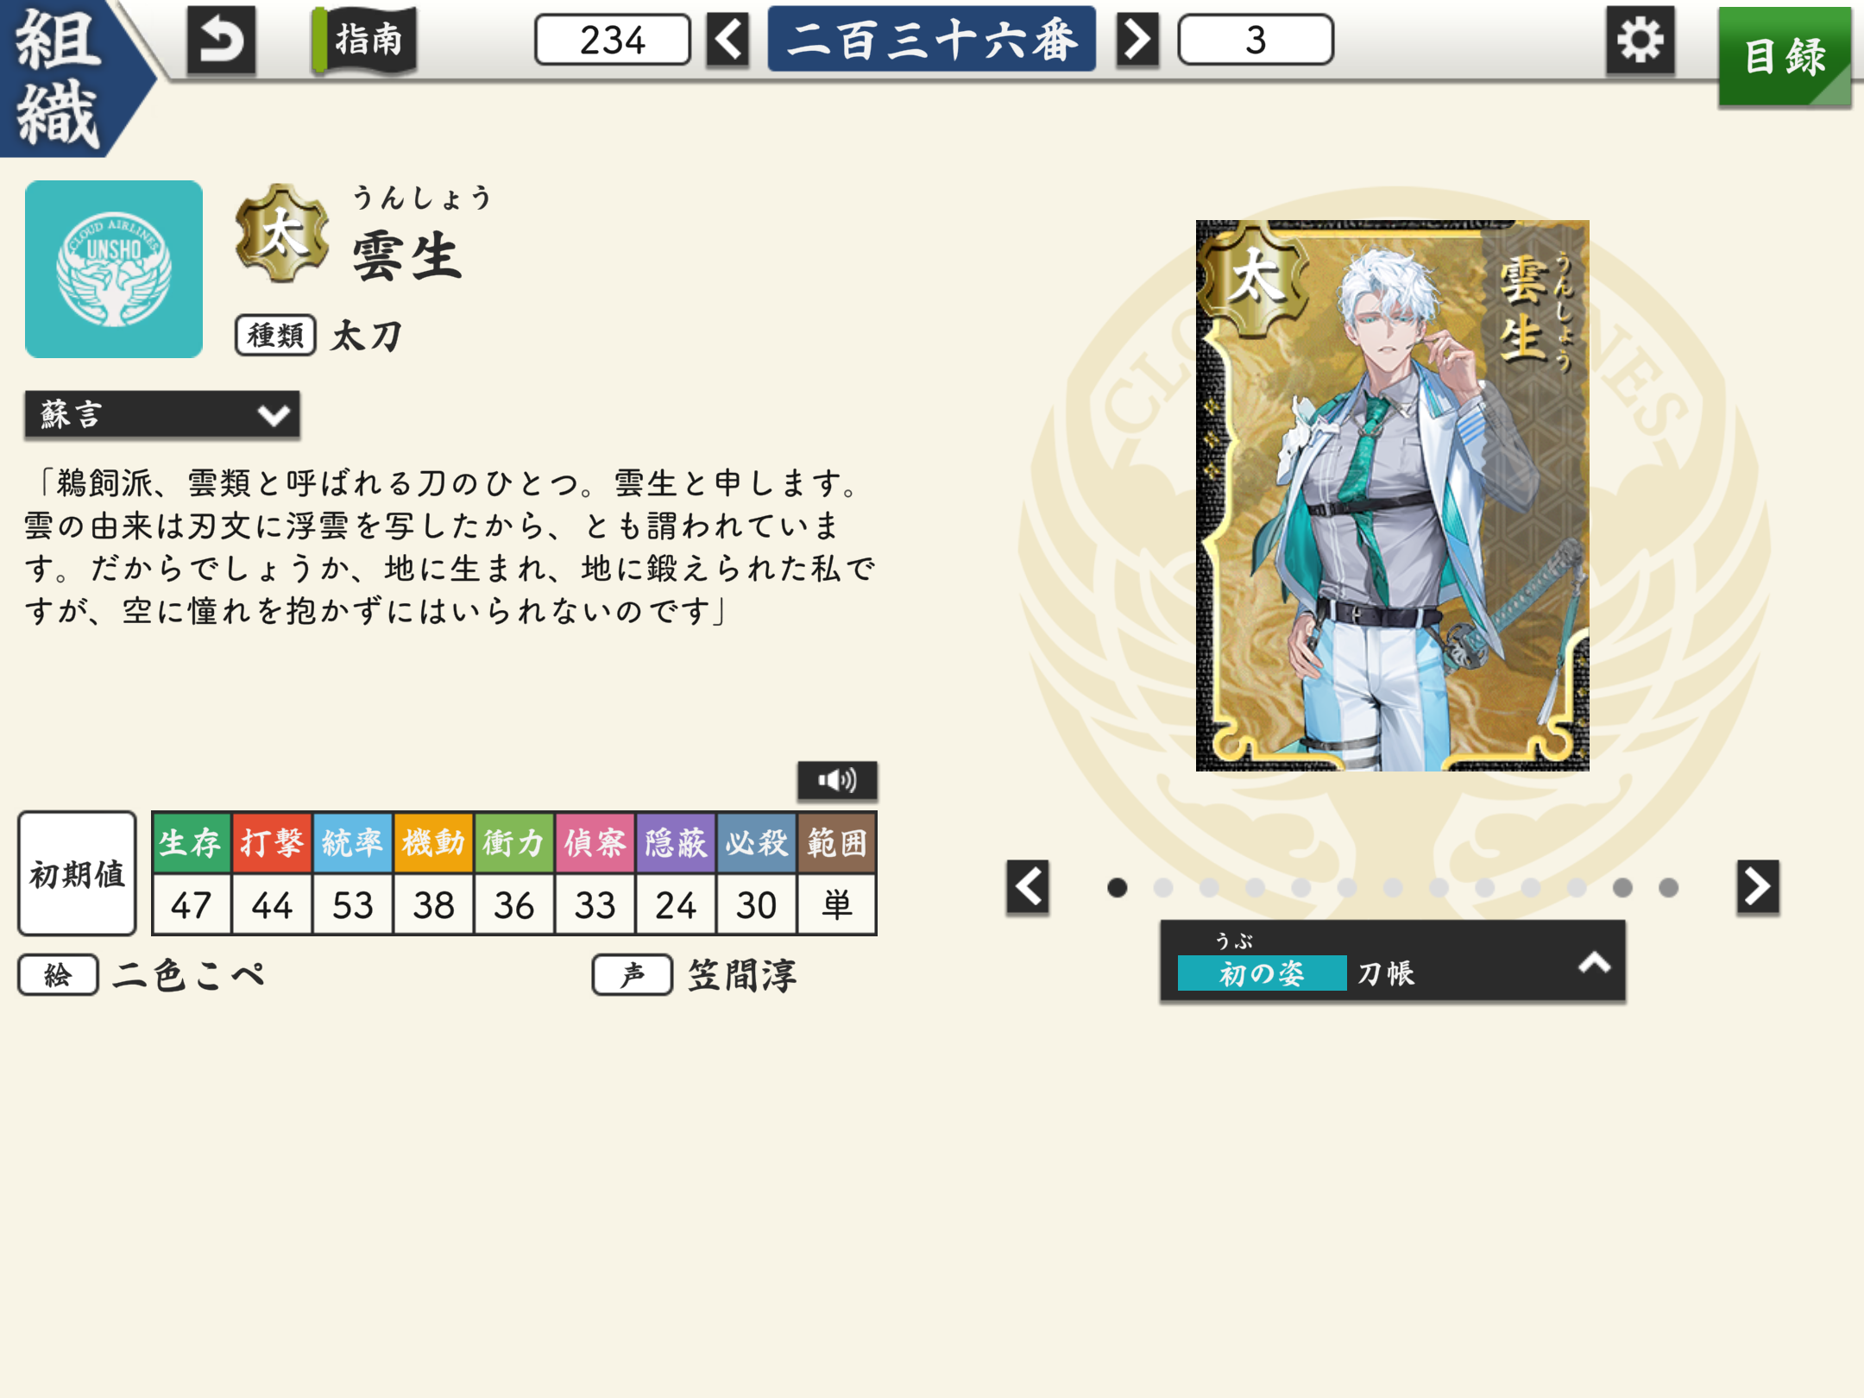
Task: Open the 指南 guide tab
Action: point(365,40)
